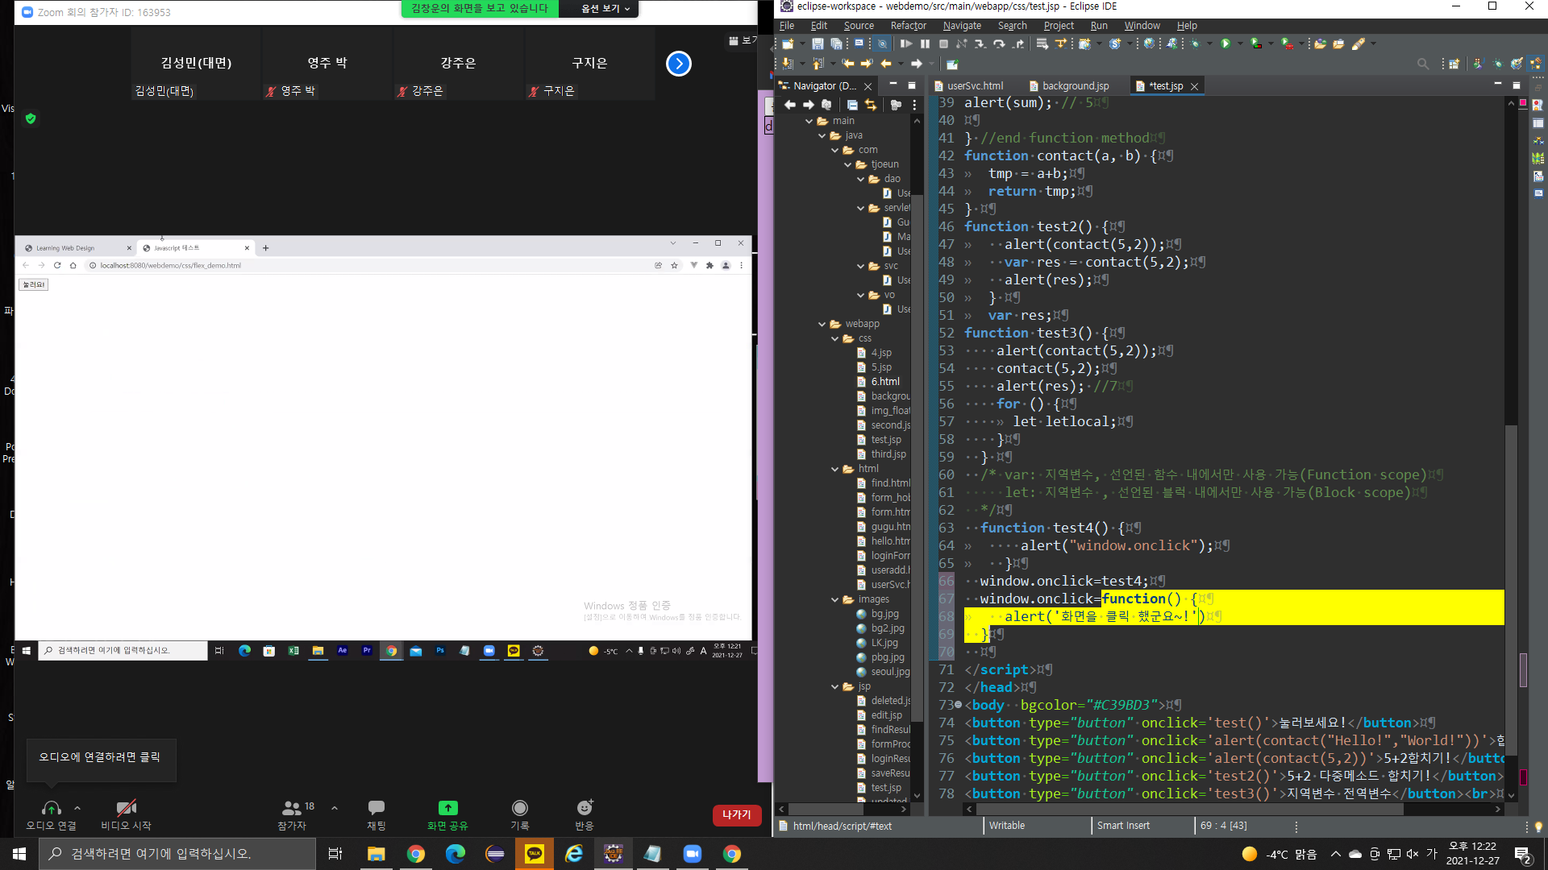Click the green Run button in Eclipse toolbar
The height and width of the screenshot is (870, 1548).
pos(1225,43)
